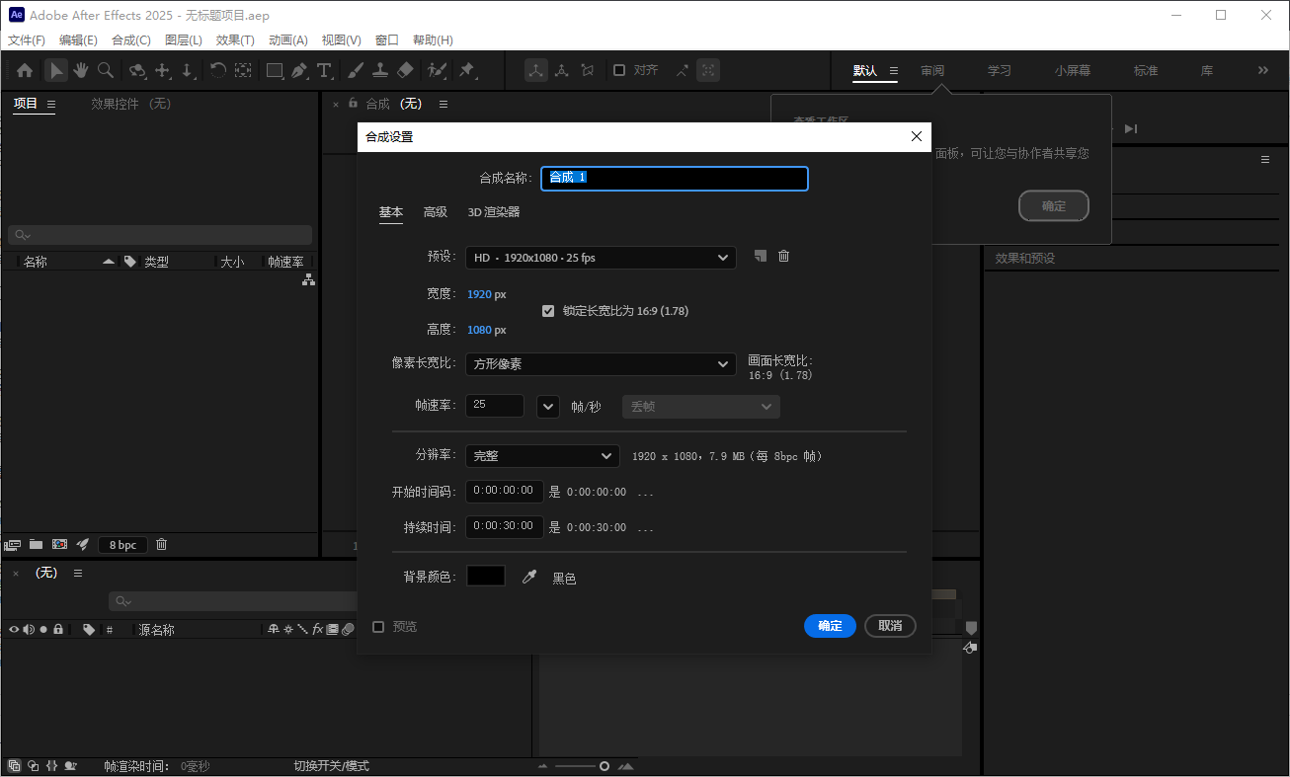This screenshot has width=1290, height=777.
Task: Open the default workspace menu icon
Action: click(x=893, y=70)
